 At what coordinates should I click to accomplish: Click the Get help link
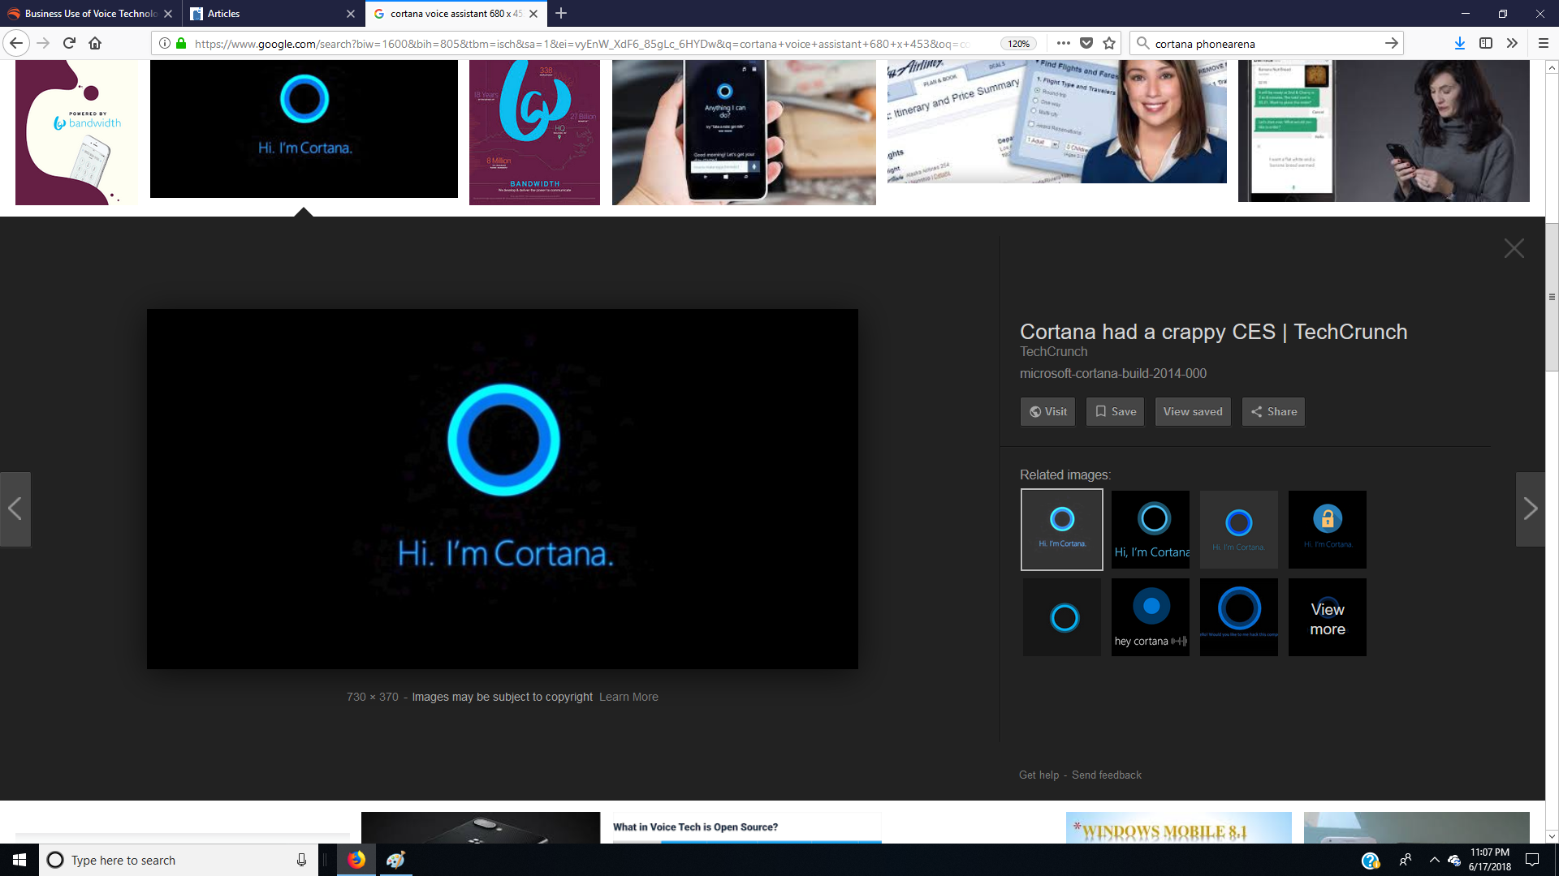point(1039,775)
